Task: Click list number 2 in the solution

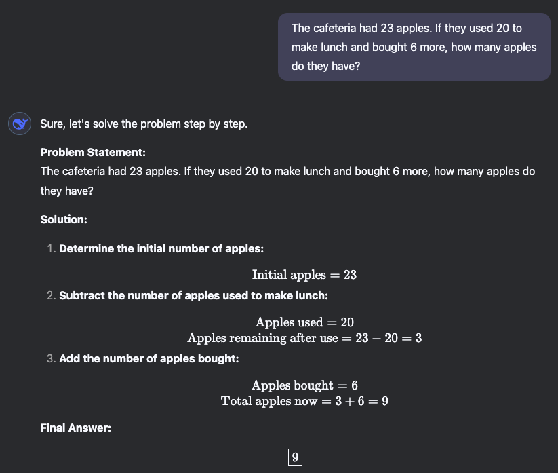Action: click(x=52, y=296)
